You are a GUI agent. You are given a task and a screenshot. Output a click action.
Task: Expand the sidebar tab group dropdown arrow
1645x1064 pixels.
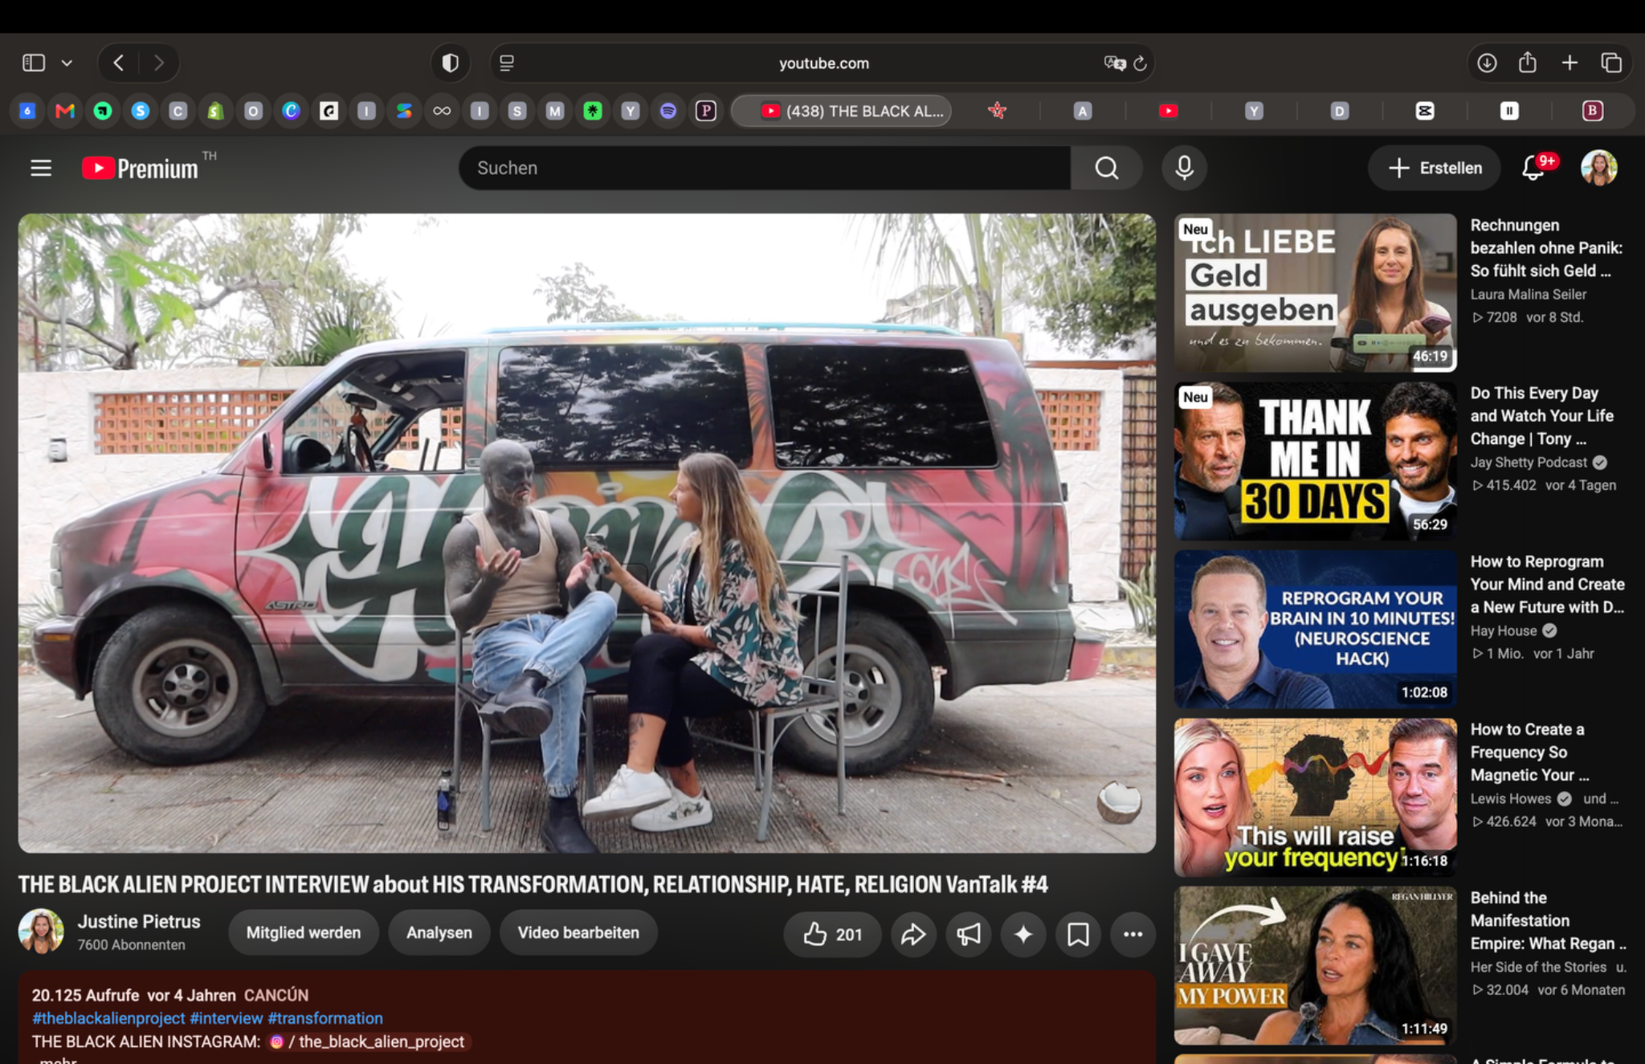[67, 63]
